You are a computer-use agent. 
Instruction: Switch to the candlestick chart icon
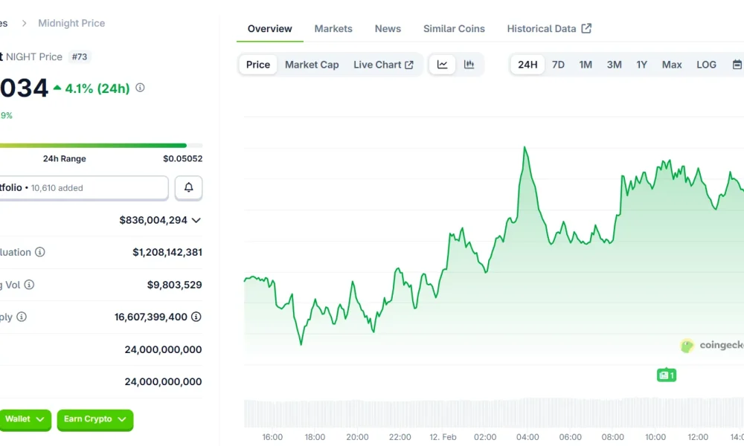[469, 65]
